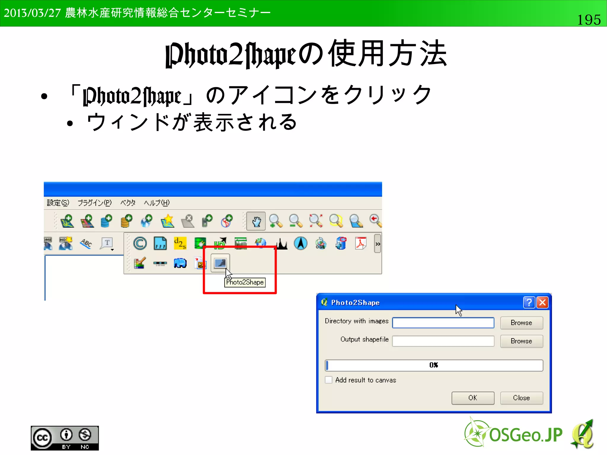Click the Output shapefile input field

click(x=443, y=341)
